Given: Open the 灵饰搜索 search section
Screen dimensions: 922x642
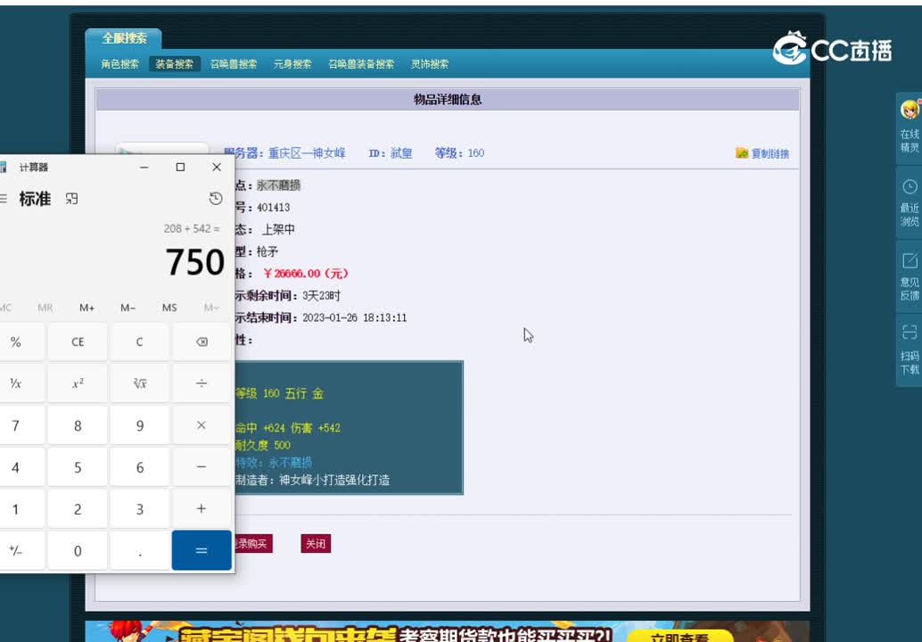Looking at the screenshot, I should [x=429, y=64].
